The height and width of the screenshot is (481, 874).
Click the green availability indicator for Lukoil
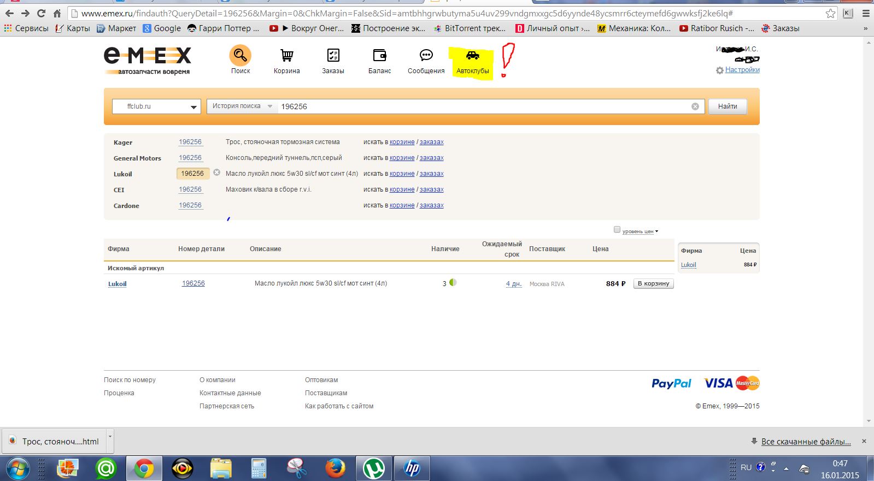pyautogui.click(x=453, y=283)
